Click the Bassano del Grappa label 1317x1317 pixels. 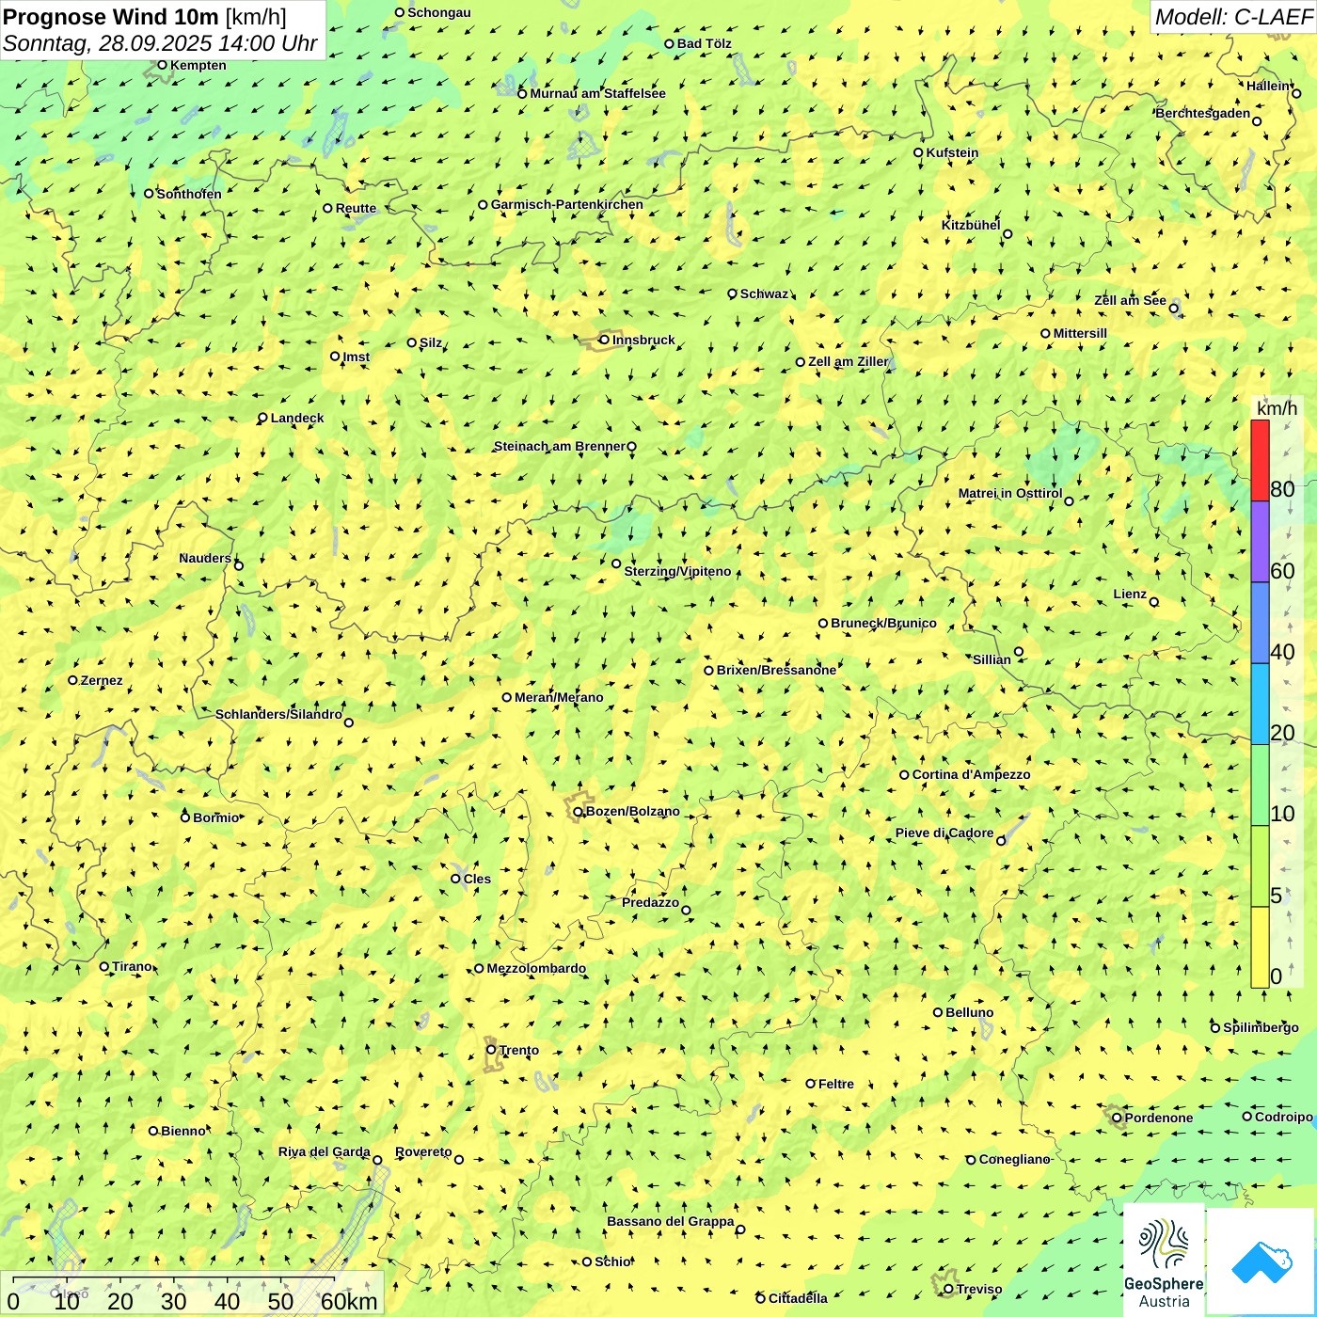(x=671, y=1221)
